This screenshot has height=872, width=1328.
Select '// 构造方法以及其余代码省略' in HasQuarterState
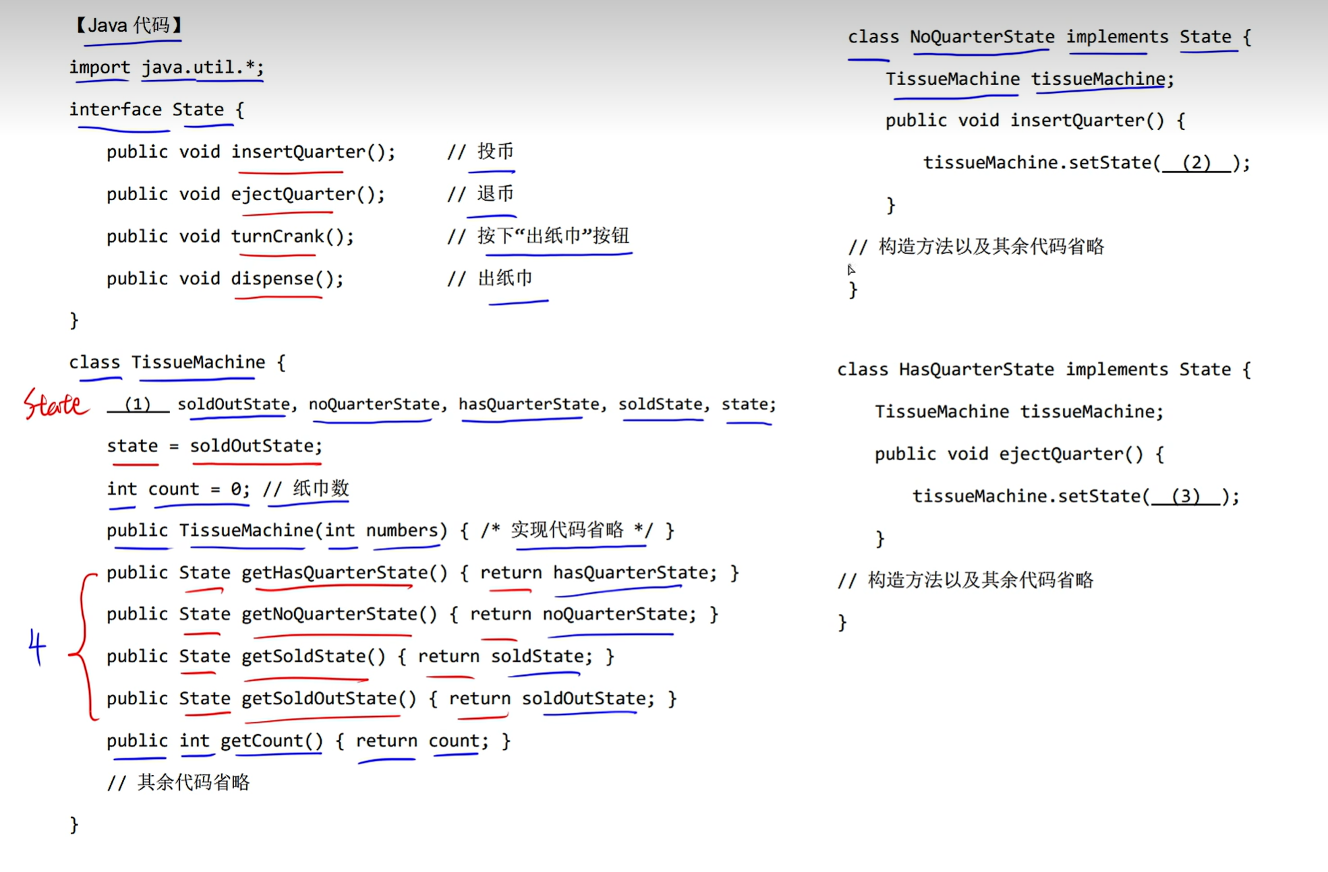(x=965, y=580)
